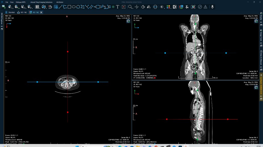The image size is (263, 147).
Task: Click upper red handle in axial view
Action: pyautogui.click(x=68, y=52)
